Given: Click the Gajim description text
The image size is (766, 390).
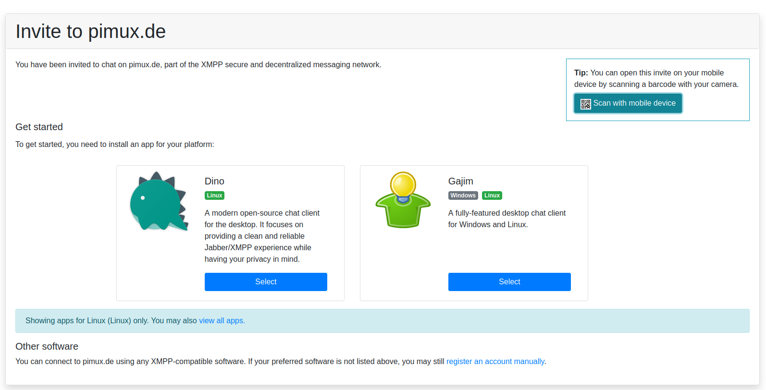Looking at the screenshot, I should [507, 219].
